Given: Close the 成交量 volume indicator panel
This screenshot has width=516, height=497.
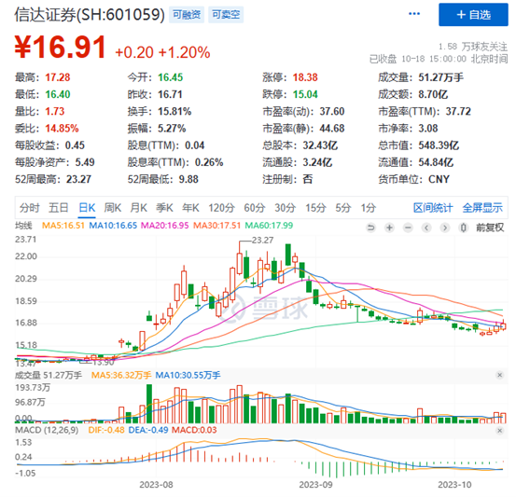Looking at the screenshot, I should [499, 375].
